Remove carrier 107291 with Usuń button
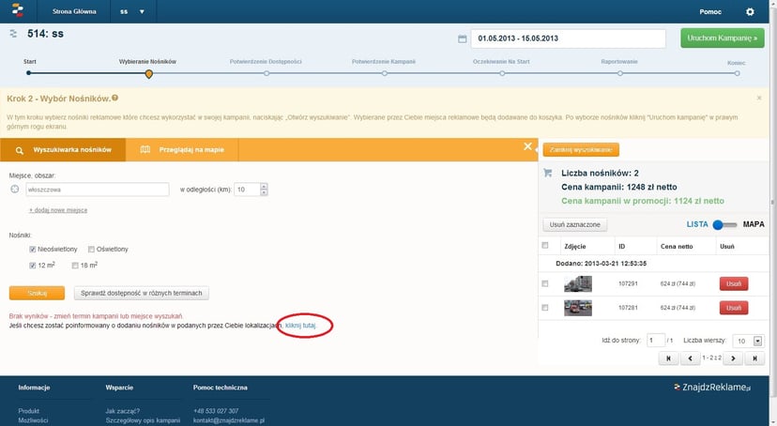 point(734,283)
